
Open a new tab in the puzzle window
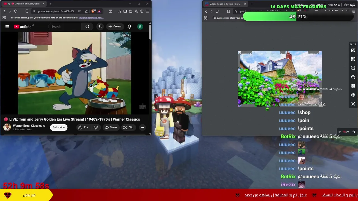coord(252,4)
